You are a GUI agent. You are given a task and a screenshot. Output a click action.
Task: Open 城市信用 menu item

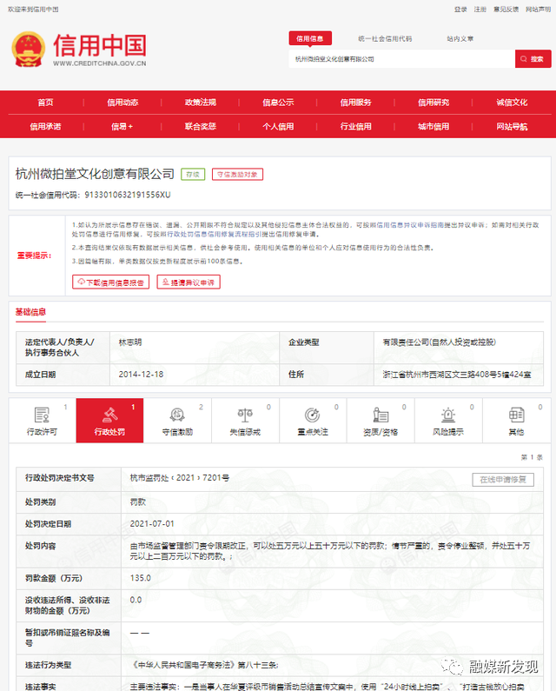[x=434, y=127]
